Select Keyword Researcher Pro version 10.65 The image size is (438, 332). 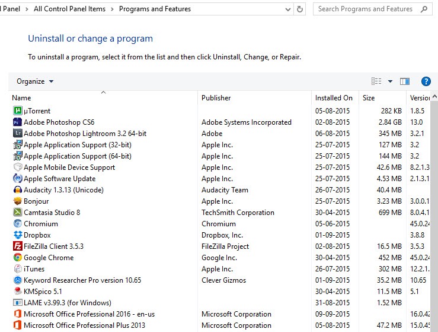(x=82, y=280)
